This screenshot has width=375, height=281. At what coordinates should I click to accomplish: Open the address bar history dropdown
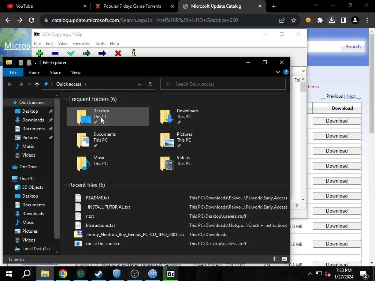[140, 85]
